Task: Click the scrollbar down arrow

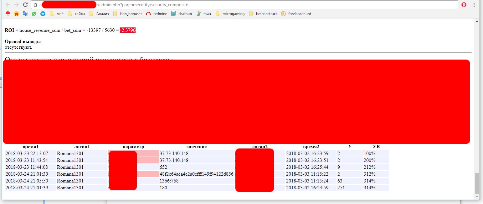Action: [x=477, y=197]
